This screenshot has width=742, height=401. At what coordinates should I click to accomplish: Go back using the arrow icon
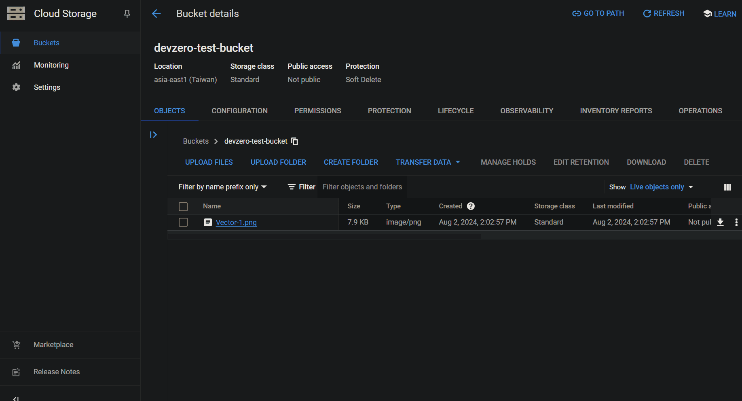click(x=156, y=14)
